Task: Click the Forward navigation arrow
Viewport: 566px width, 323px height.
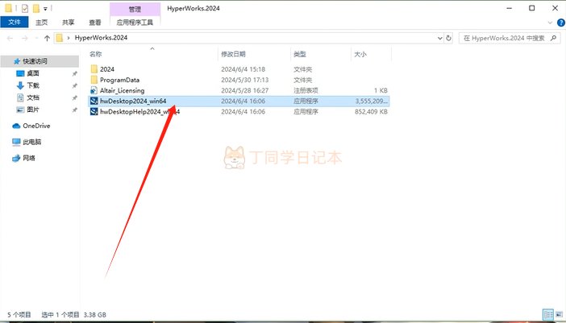Action: (24, 38)
